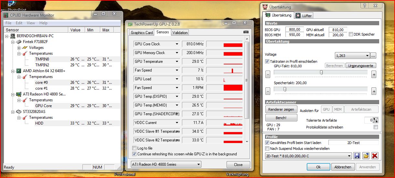395x178 pixels.
Task: Click the Bench! button
Action: point(281,118)
